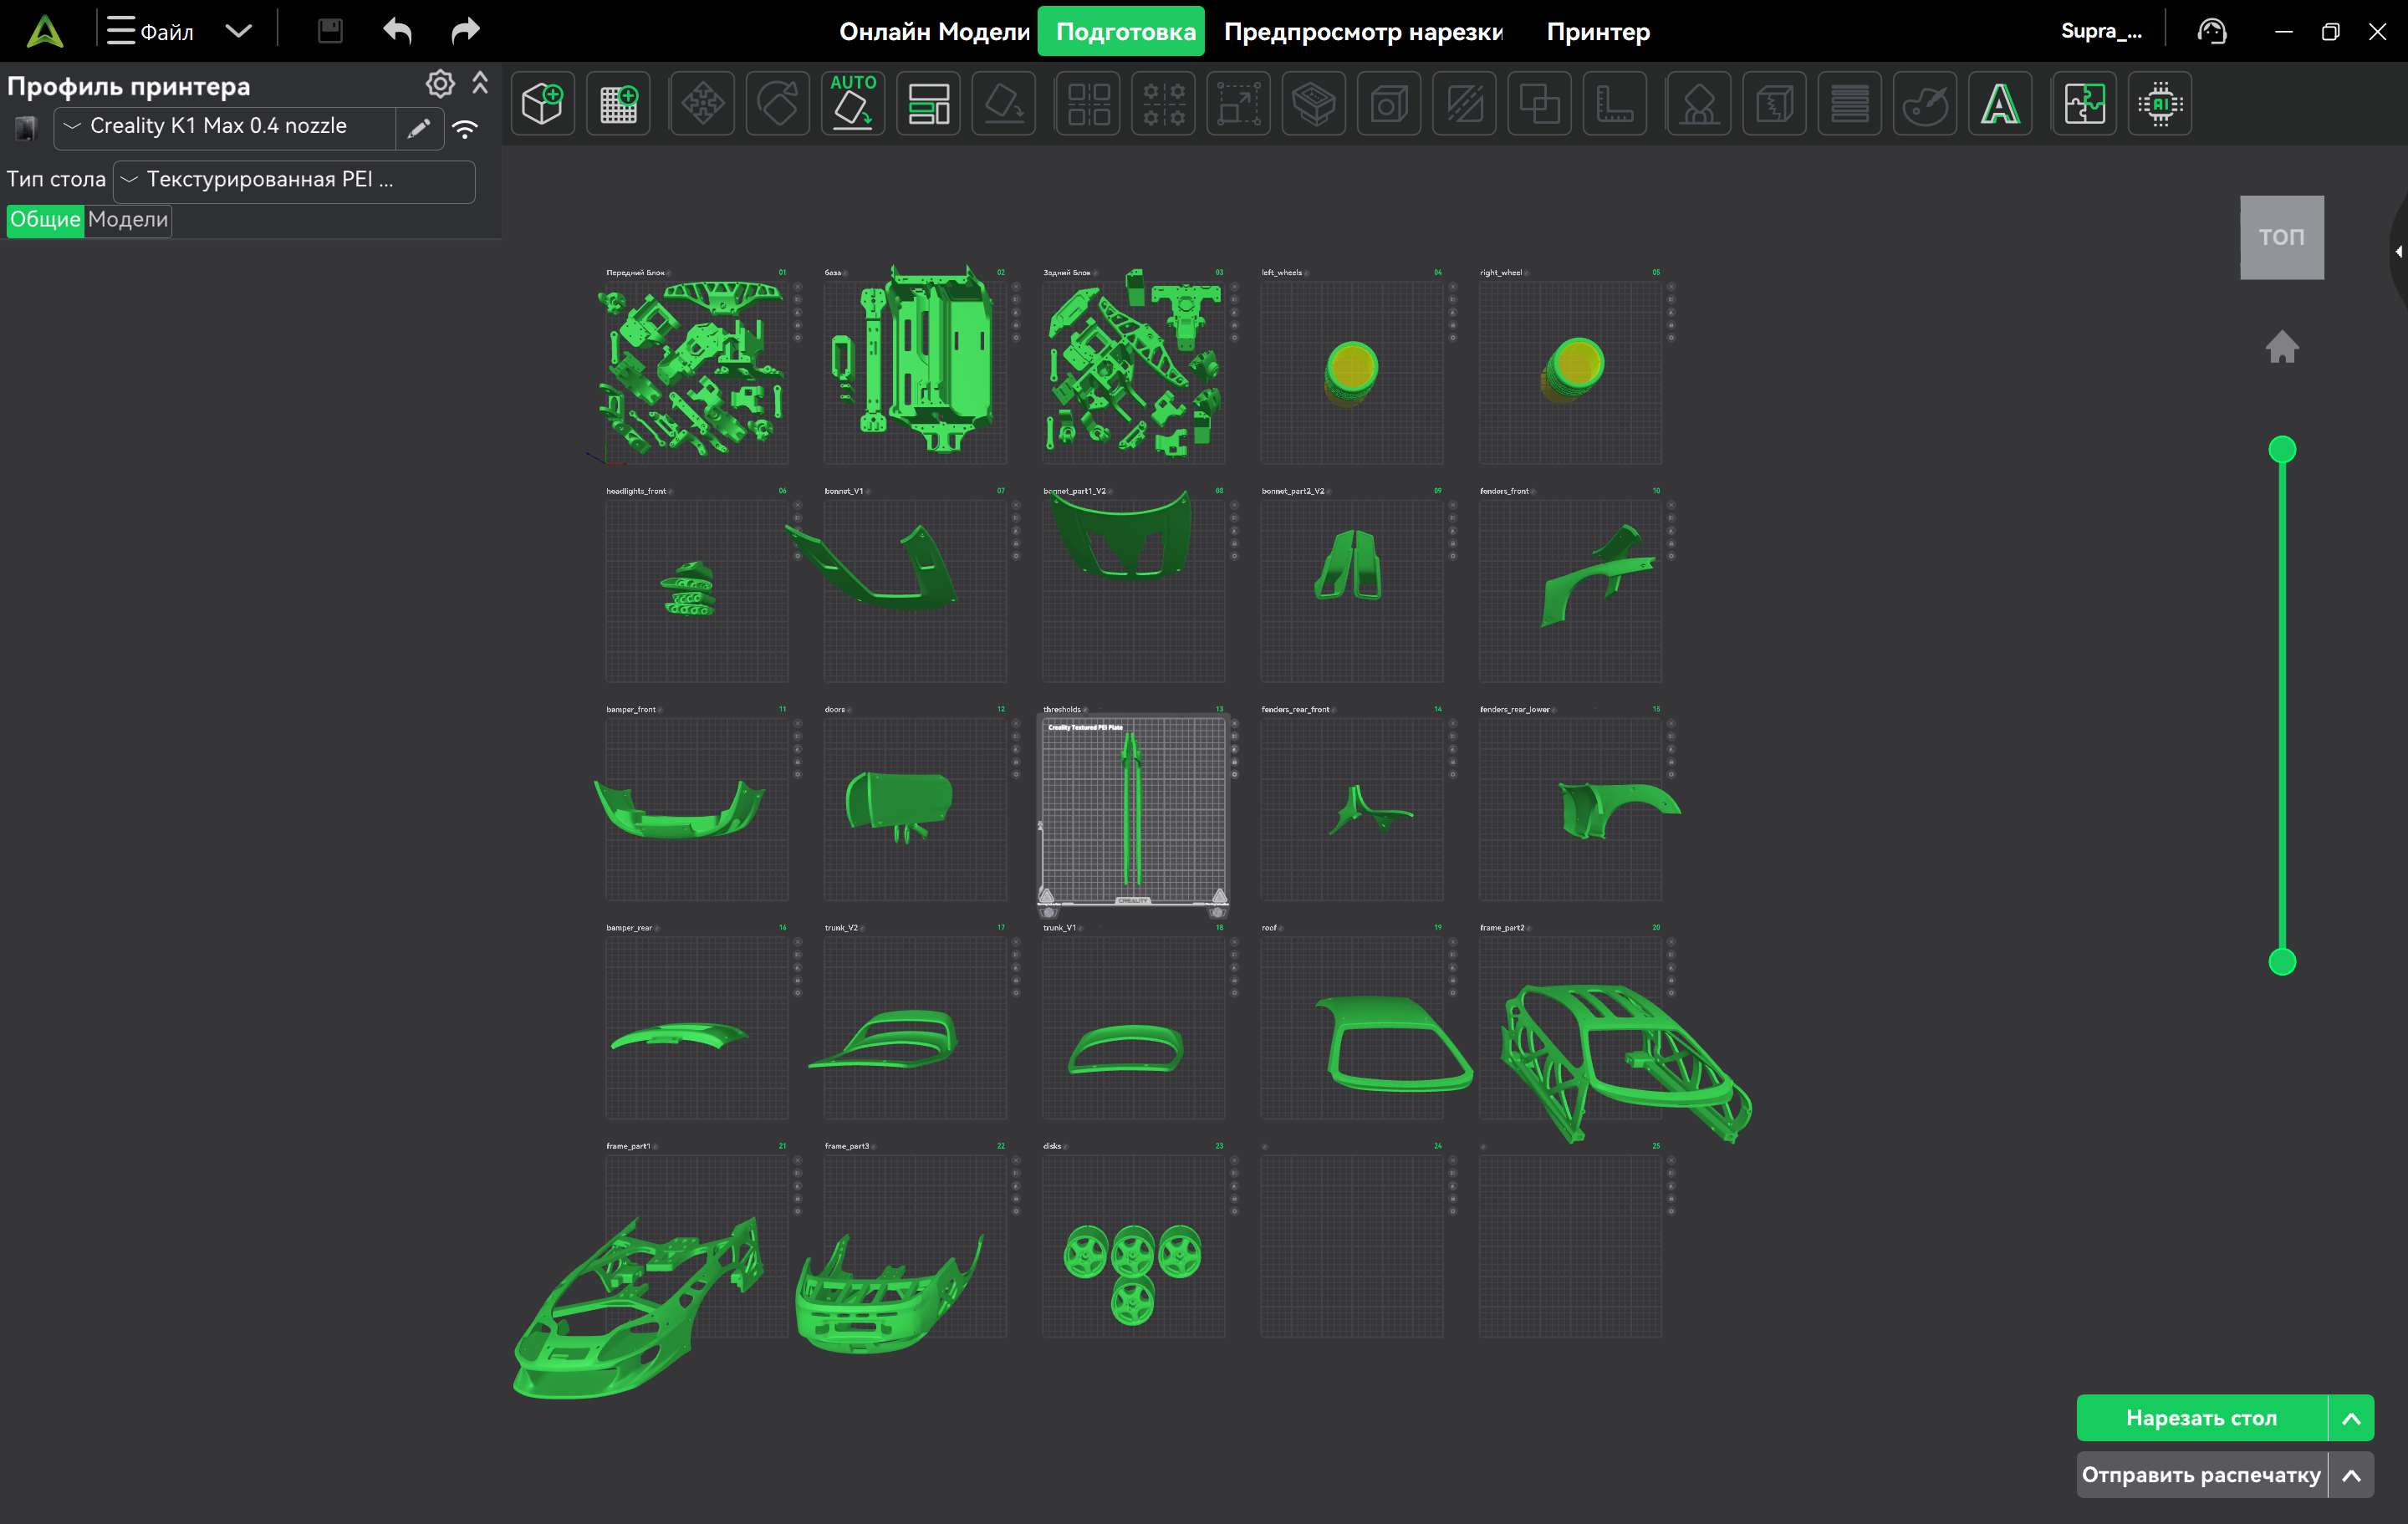Image resolution: width=2408 pixels, height=1524 pixels.
Task: Click the Add model cube icon
Action: [x=542, y=104]
